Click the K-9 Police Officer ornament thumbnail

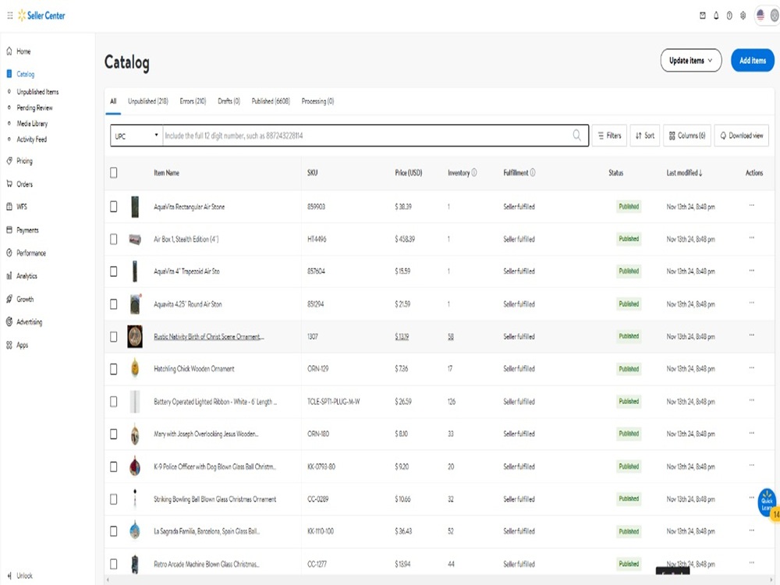pos(135,466)
